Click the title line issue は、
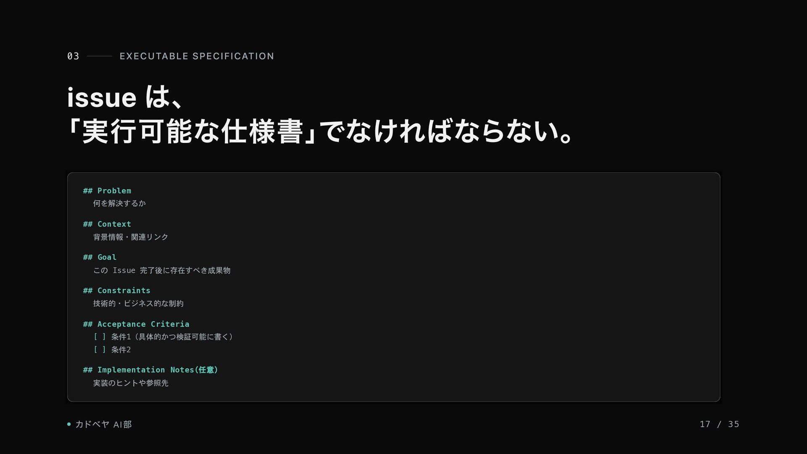 click(124, 98)
